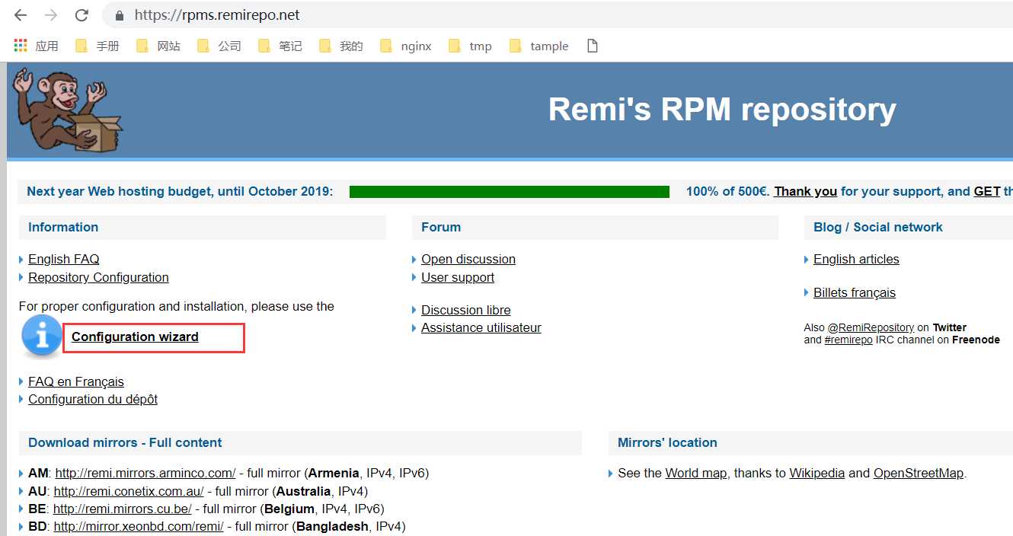Viewport: 1013px width, 536px height.
Task: Click the green budget progress bar
Action: click(510, 192)
